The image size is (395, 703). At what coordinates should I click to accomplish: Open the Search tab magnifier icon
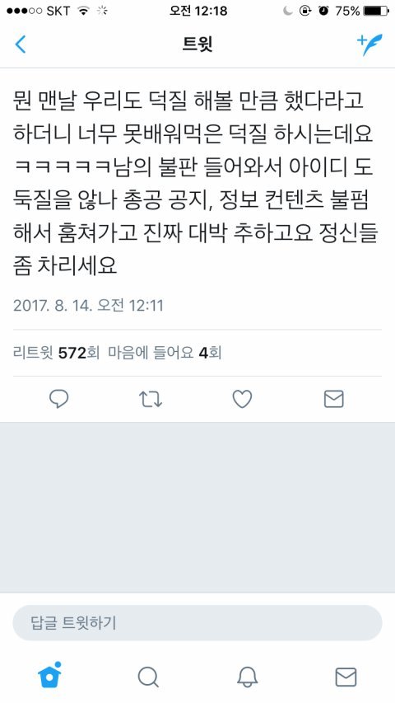point(148,677)
